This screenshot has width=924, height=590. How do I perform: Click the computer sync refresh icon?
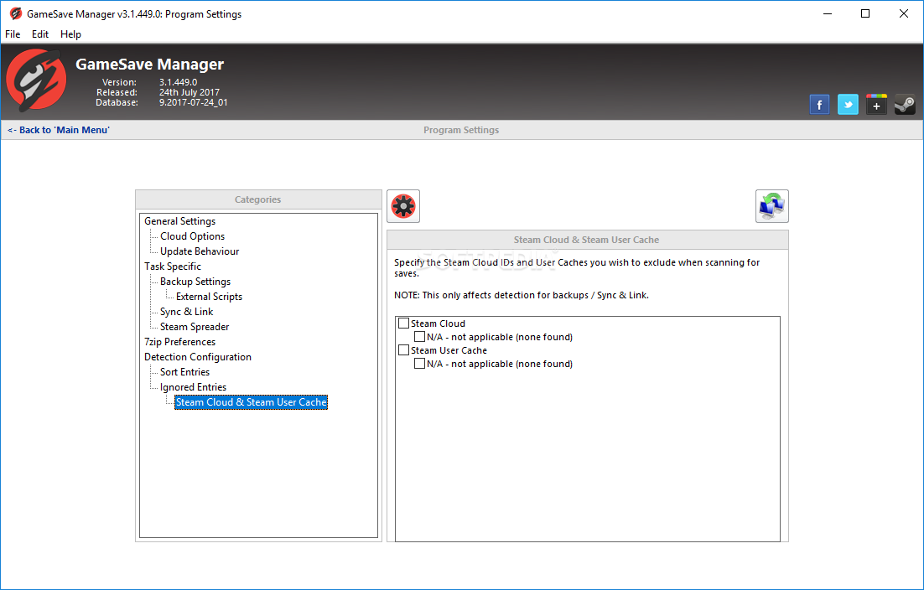point(772,206)
